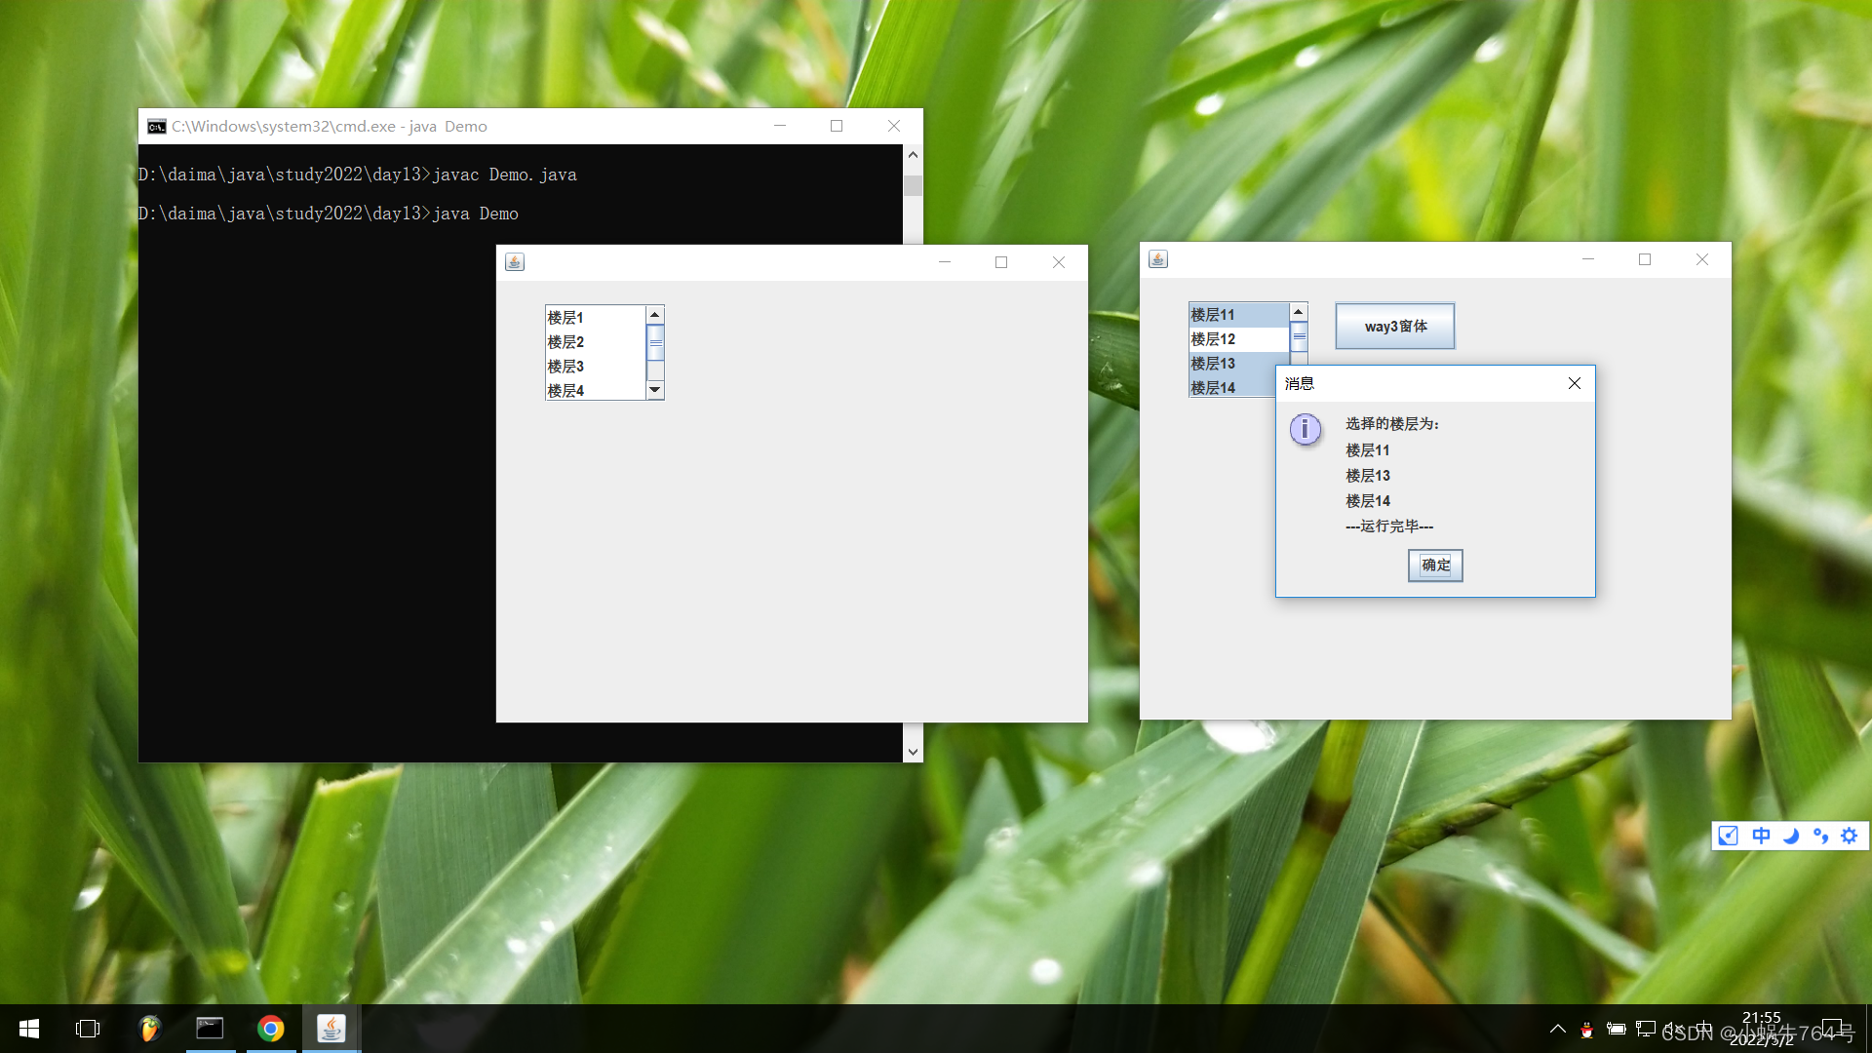
Task: Select 楼层1 in the left list
Action: pos(595,318)
